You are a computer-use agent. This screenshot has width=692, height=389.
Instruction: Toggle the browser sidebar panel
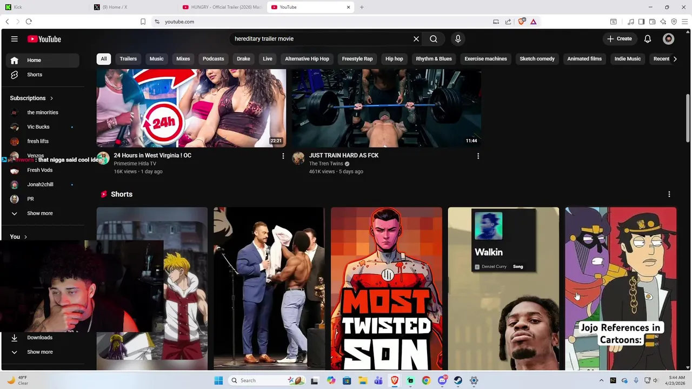pos(641,22)
